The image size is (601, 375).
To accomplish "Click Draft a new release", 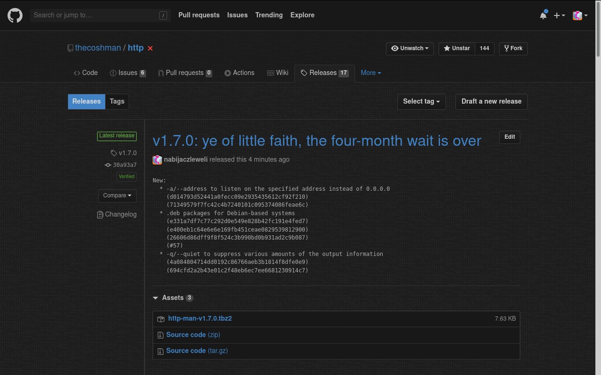I will pyautogui.click(x=491, y=101).
